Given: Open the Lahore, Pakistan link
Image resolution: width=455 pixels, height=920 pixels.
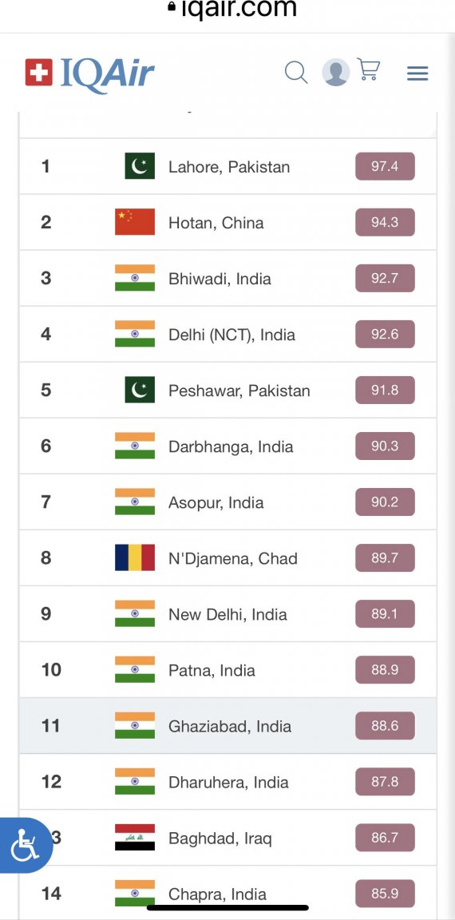Looking at the screenshot, I should (229, 167).
